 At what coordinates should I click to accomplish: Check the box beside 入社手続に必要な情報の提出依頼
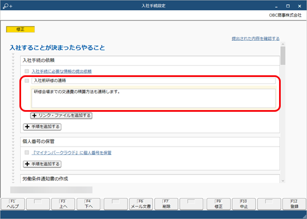[27, 71]
